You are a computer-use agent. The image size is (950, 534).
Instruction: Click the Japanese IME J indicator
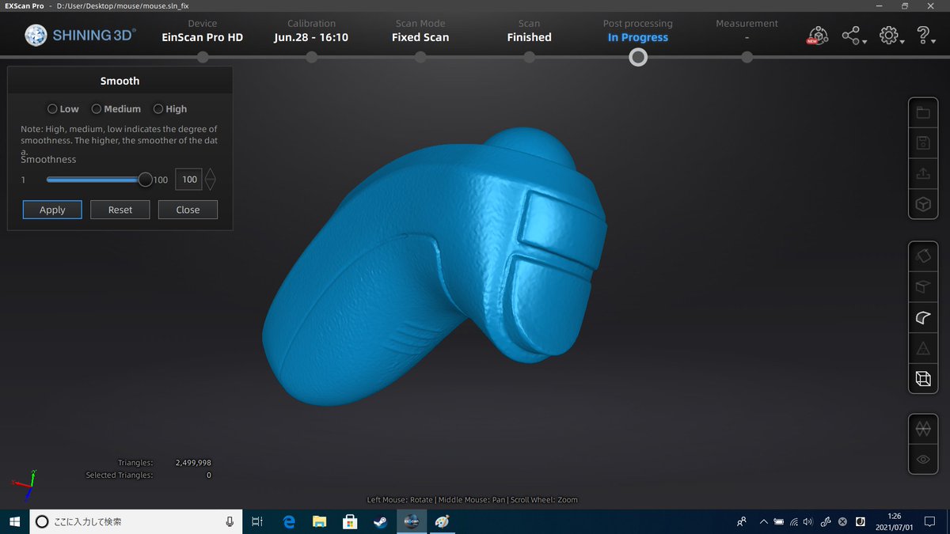click(x=860, y=522)
